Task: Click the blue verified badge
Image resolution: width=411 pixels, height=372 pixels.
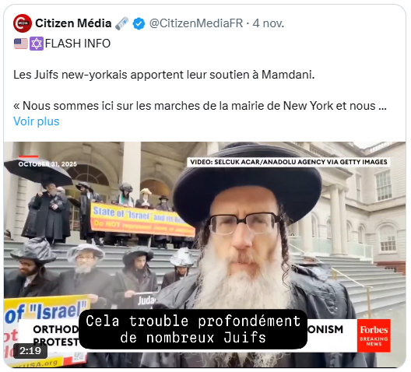Action: (x=139, y=23)
